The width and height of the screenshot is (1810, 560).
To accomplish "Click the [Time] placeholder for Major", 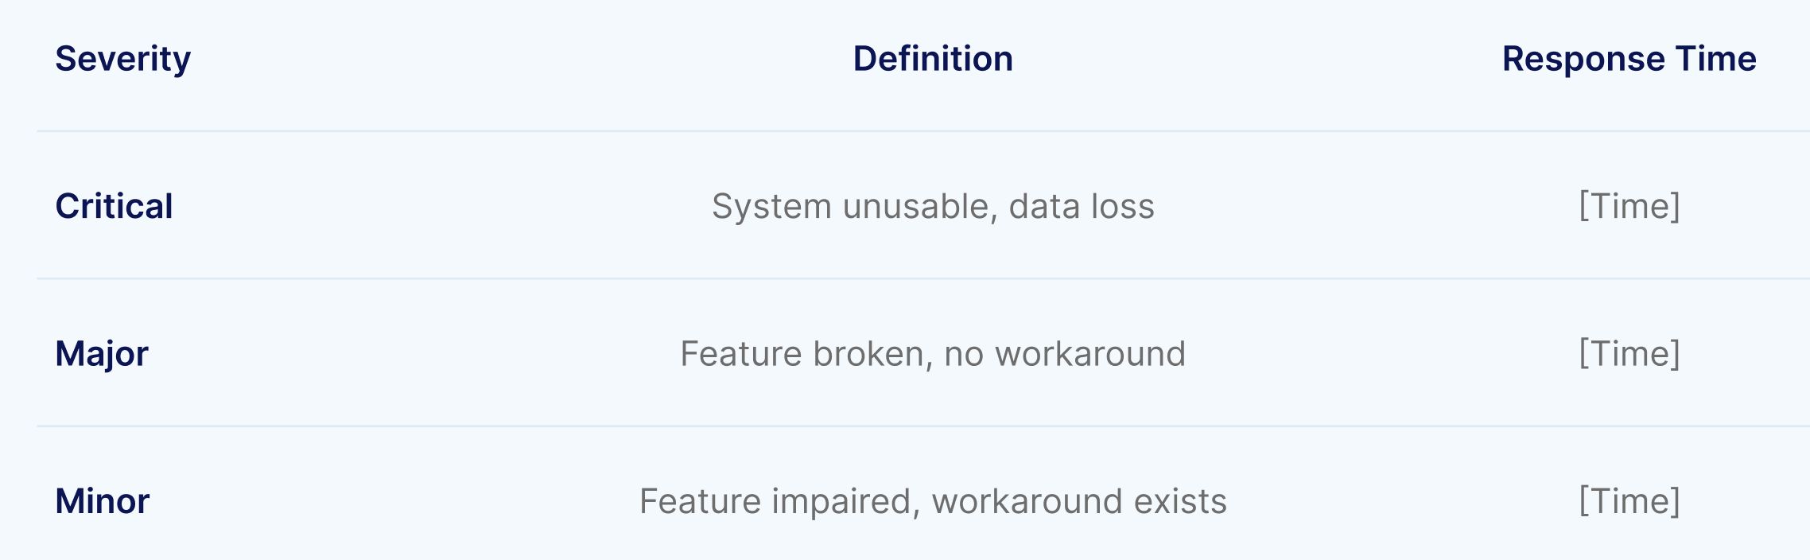I will pyautogui.click(x=1629, y=354).
